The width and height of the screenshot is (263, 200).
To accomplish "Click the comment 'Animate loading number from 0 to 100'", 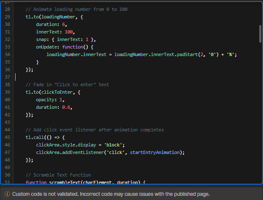I will [76, 9].
